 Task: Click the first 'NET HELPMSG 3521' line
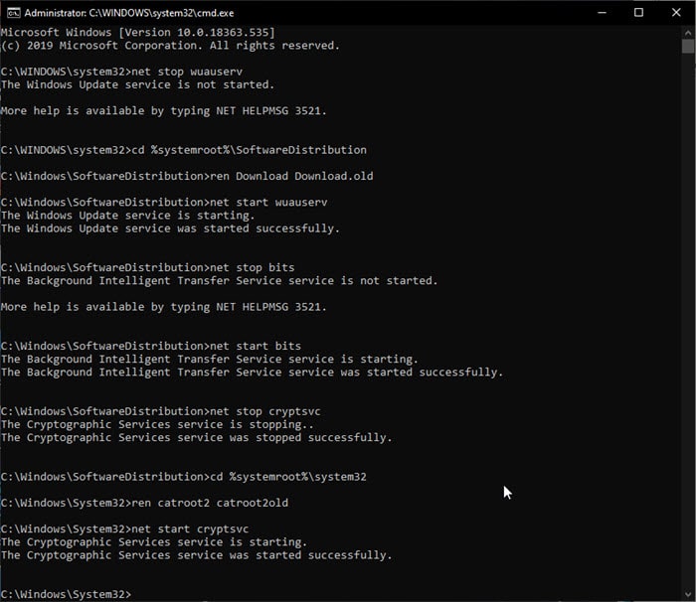tap(164, 111)
